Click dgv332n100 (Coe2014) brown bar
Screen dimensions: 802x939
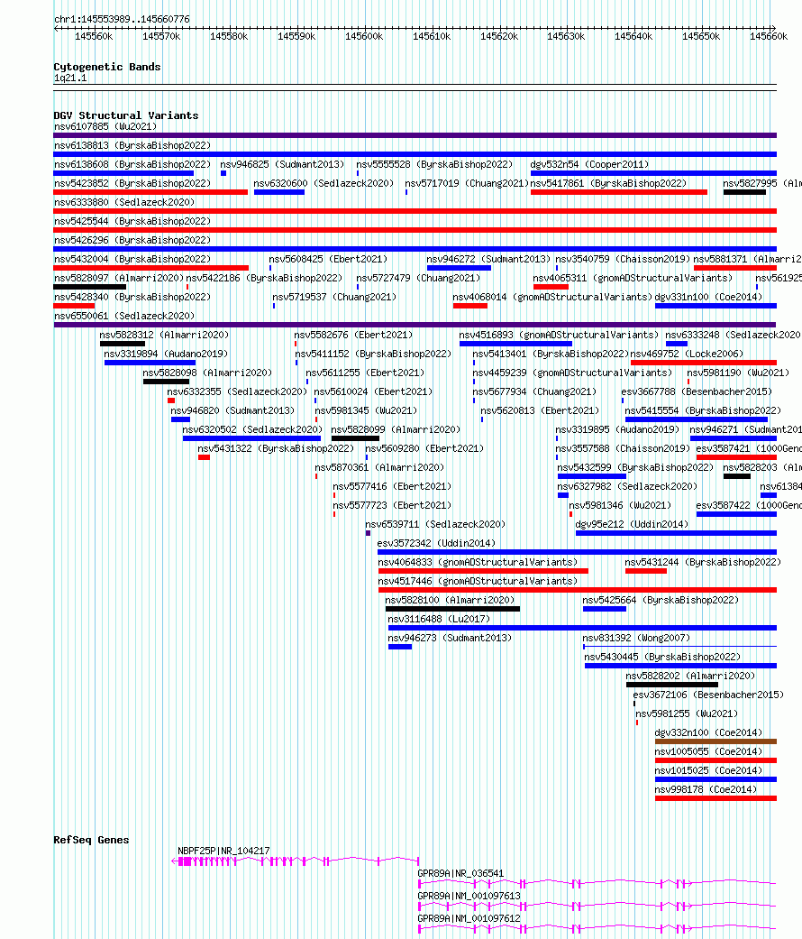coord(715,741)
